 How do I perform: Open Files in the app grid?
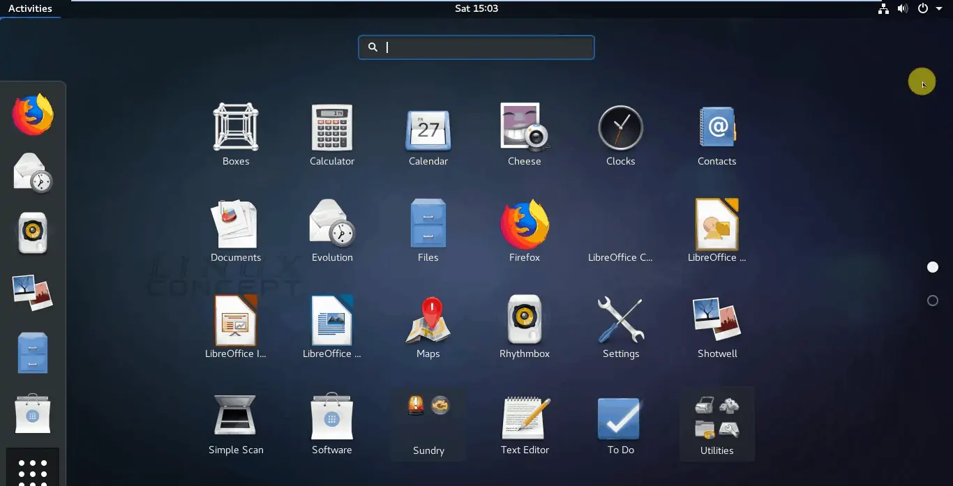[x=428, y=231]
